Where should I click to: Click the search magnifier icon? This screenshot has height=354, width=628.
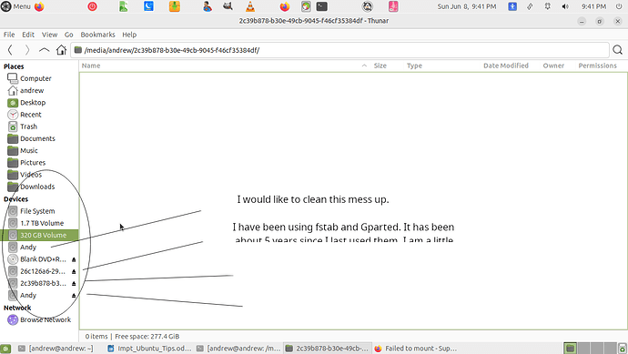click(618, 50)
